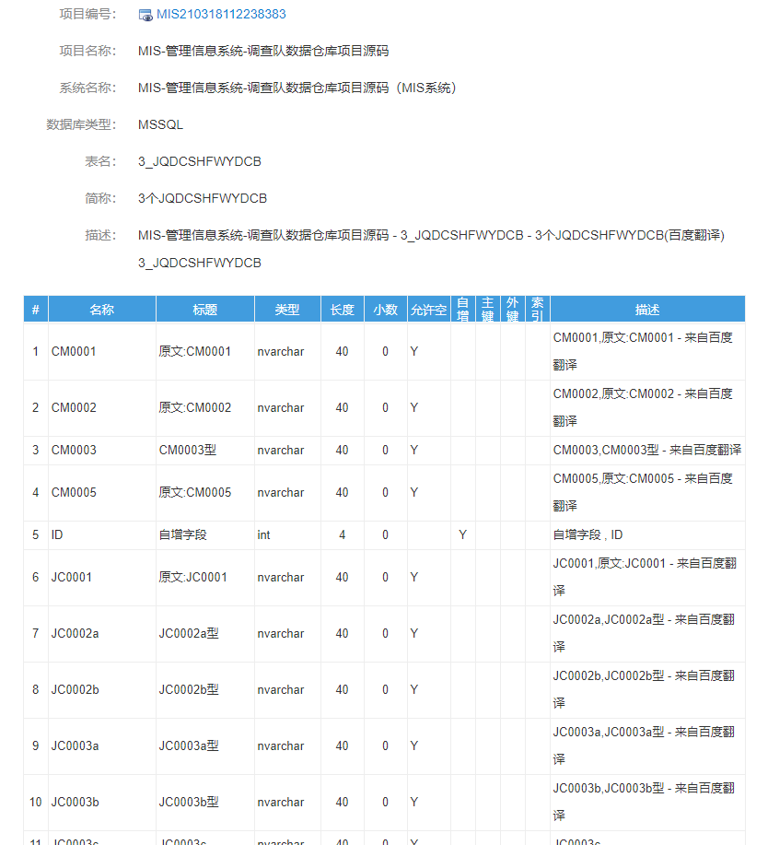This screenshot has height=845, width=768.
Task: Click the project number icon beside MIS210318112238383
Action: (145, 15)
